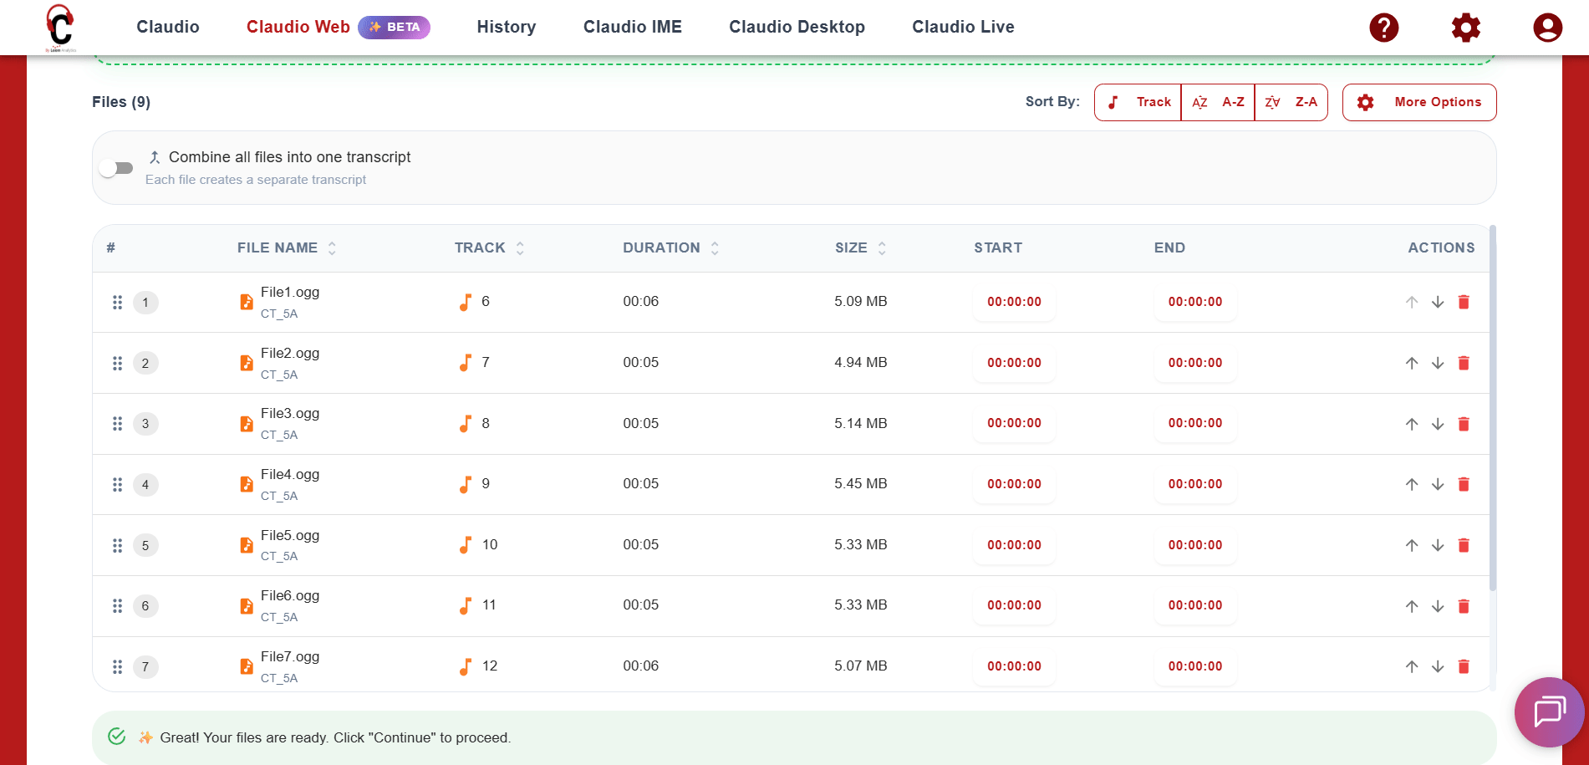Open the chat support bubble
This screenshot has height=765, width=1589.
pyautogui.click(x=1549, y=711)
